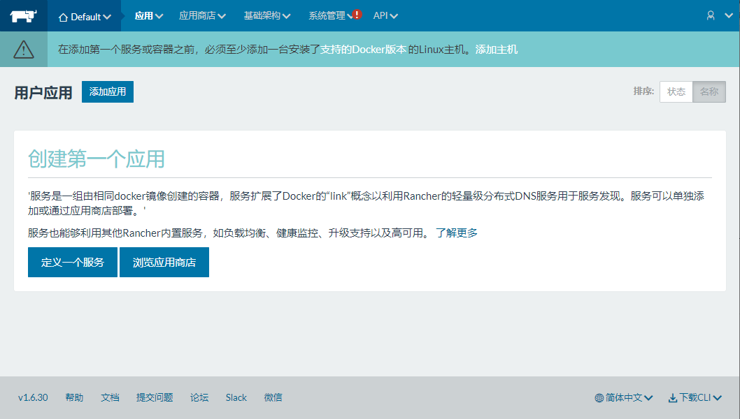Viewport: 740px width, 419px height.
Task: Open the 基础架构 menu
Action: pos(267,15)
